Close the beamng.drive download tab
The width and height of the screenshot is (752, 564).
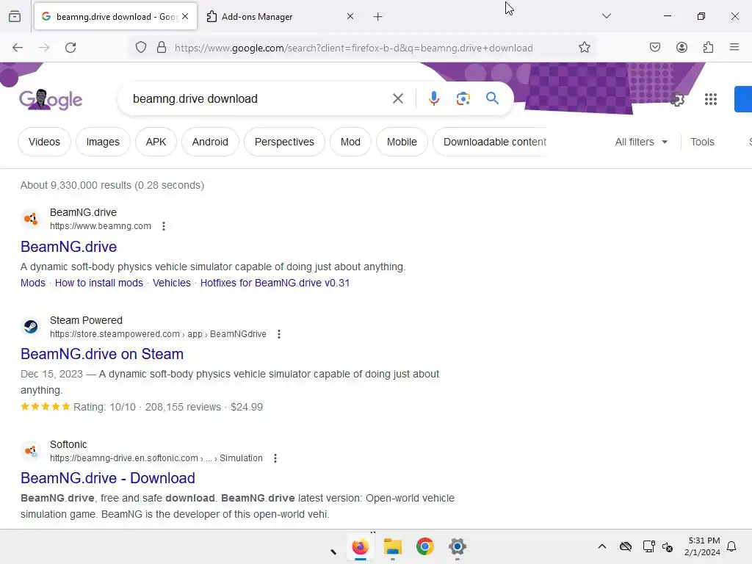185,17
